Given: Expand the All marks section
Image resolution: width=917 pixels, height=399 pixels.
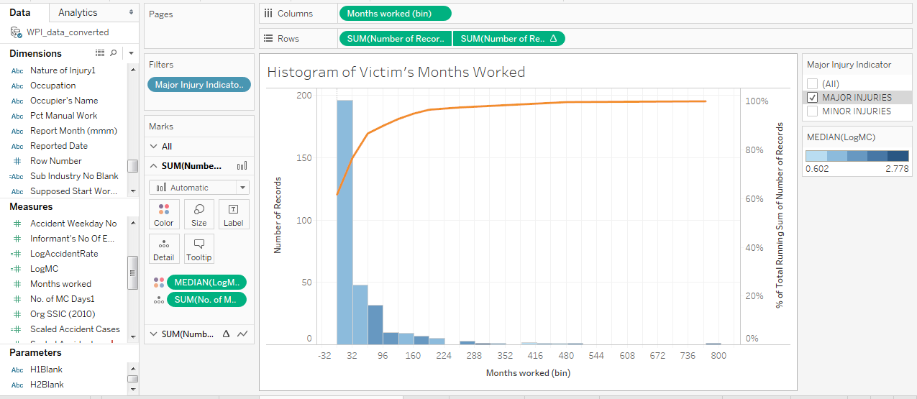Looking at the screenshot, I should pyautogui.click(x=154, y=147).
